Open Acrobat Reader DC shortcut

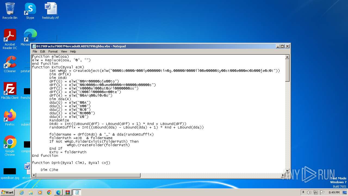pos(10,39)
